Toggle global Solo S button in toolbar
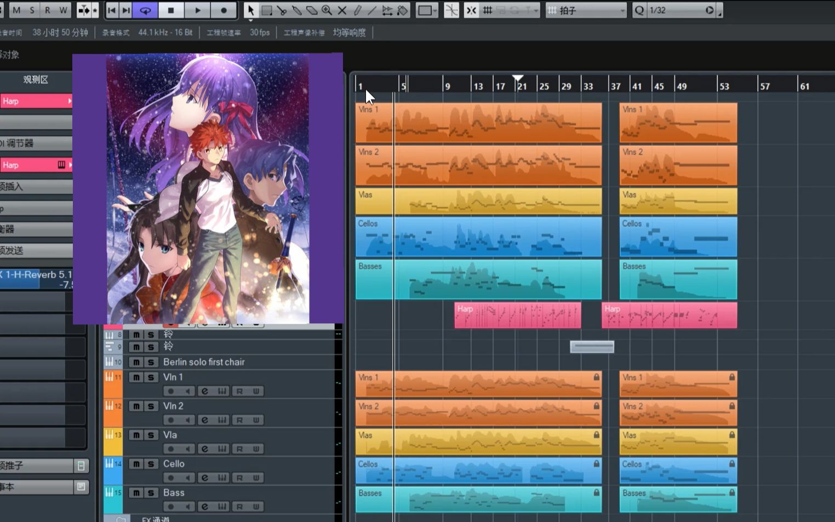 (32, 10)
